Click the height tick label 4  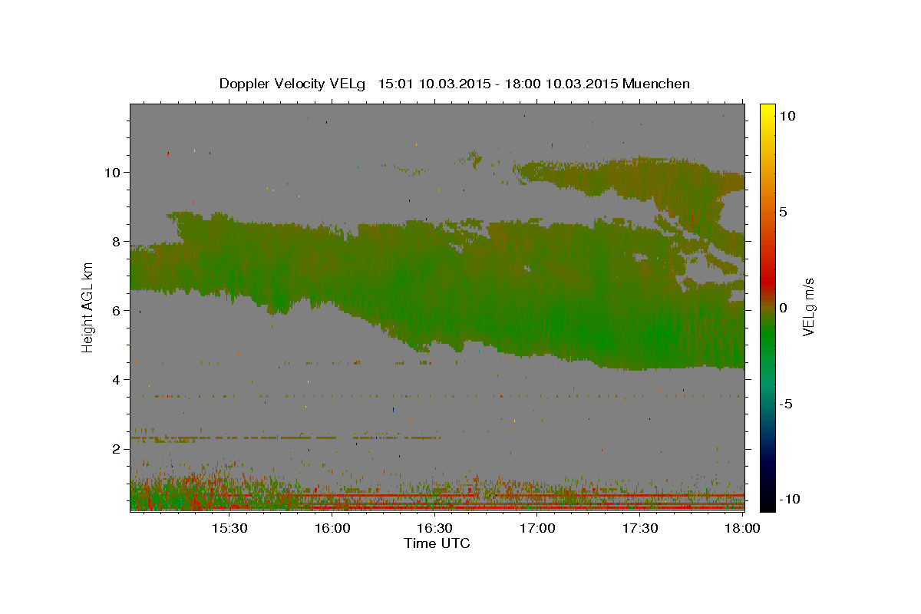[x=117, y=380]
